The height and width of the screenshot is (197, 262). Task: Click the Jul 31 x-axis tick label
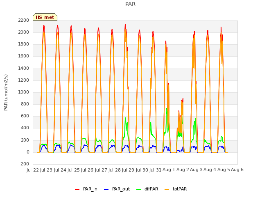(156, 170)
